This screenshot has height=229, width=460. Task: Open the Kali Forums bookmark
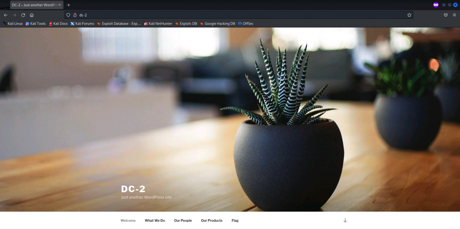coord(83,23)
